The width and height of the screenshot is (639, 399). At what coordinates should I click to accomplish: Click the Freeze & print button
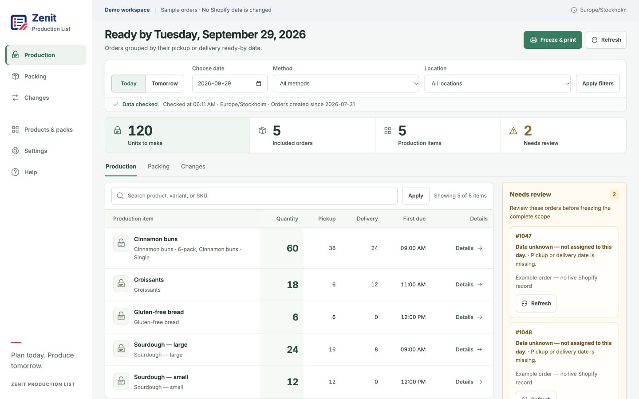pos(553,40)
